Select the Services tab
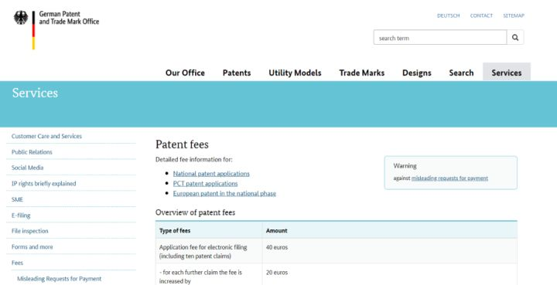 [x=507, y=73]
